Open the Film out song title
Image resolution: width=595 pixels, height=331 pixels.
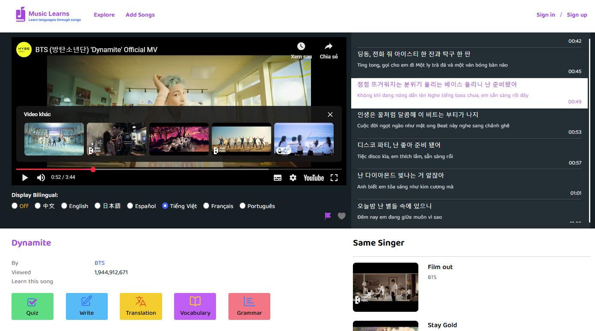coord(440,267)
